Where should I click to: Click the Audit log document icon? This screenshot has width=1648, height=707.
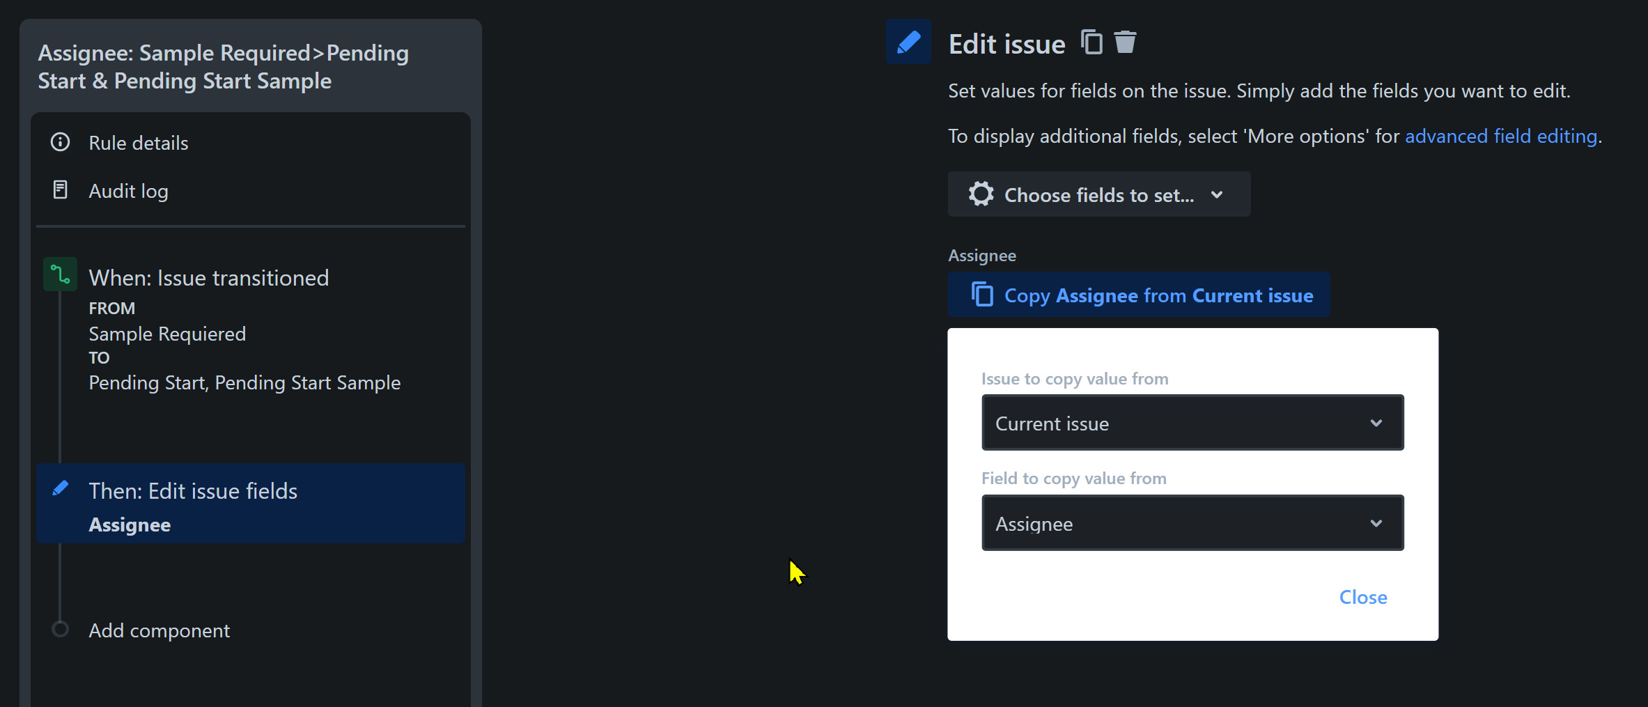click(x=60, y=189)
